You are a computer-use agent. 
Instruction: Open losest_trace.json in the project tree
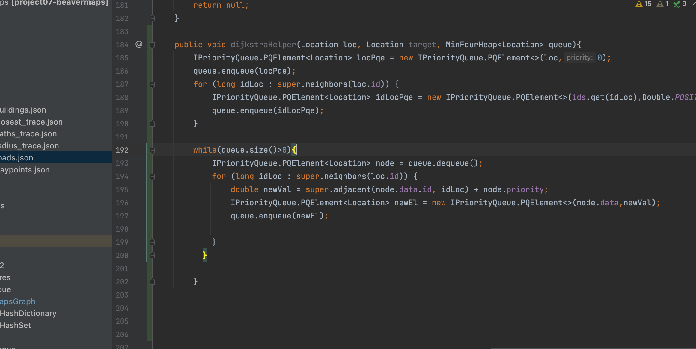[x=31, y=122]
